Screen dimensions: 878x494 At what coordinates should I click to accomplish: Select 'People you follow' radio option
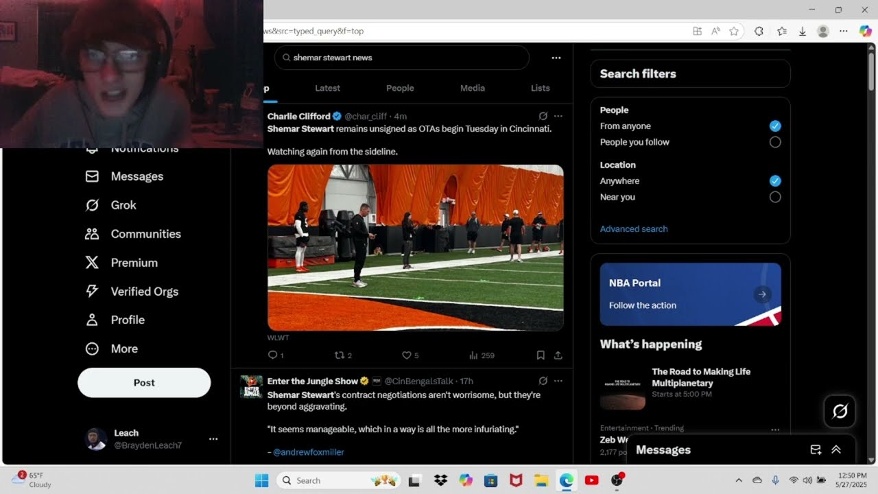coord(775,142)
